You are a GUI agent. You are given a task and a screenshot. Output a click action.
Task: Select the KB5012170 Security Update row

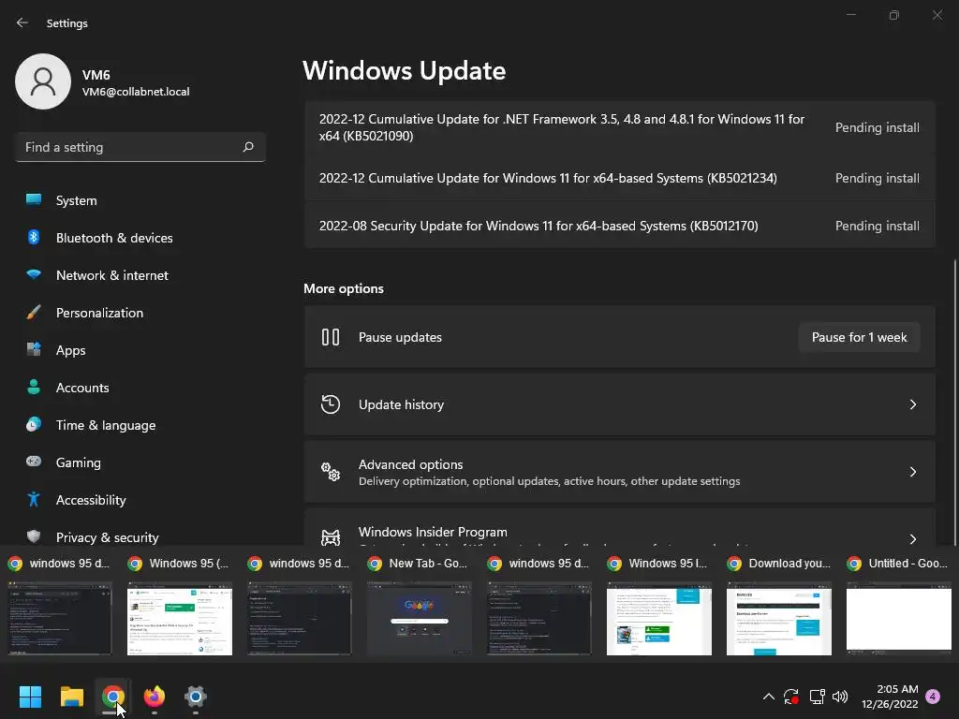[x=620, y=226]
